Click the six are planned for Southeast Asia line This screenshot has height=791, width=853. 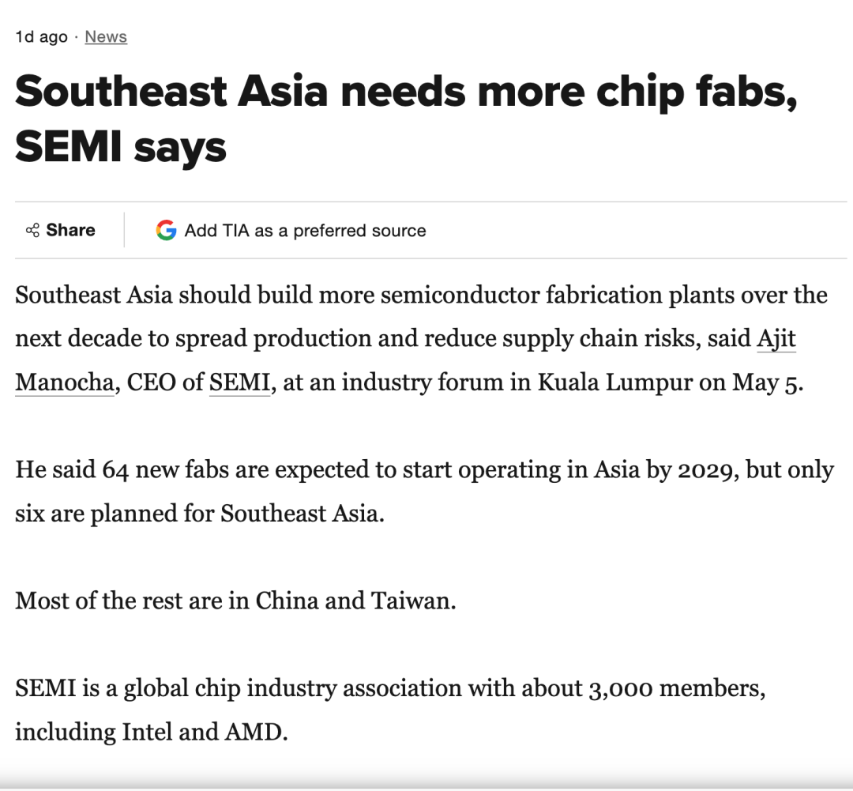pyautogui.click(x=200, y=514)
